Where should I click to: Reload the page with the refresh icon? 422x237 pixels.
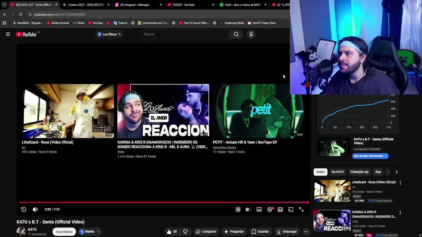(x=20, y=14)
